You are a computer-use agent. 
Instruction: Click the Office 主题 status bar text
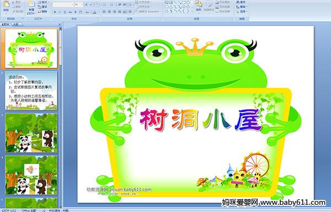(29, 210)
